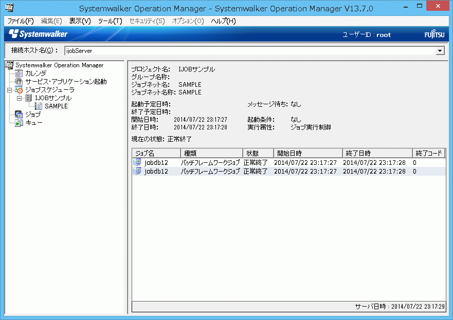453x320 pixels.
Task: Open the 接続ホスト名 dropdown arrow
Action: (440, 51)
